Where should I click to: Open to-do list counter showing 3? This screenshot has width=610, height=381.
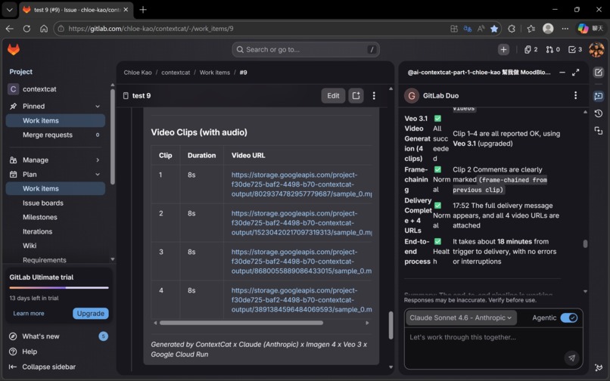tap(575, 49)
